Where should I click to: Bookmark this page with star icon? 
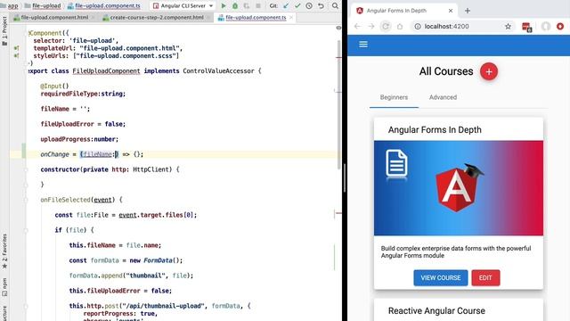tap(508, 26)
